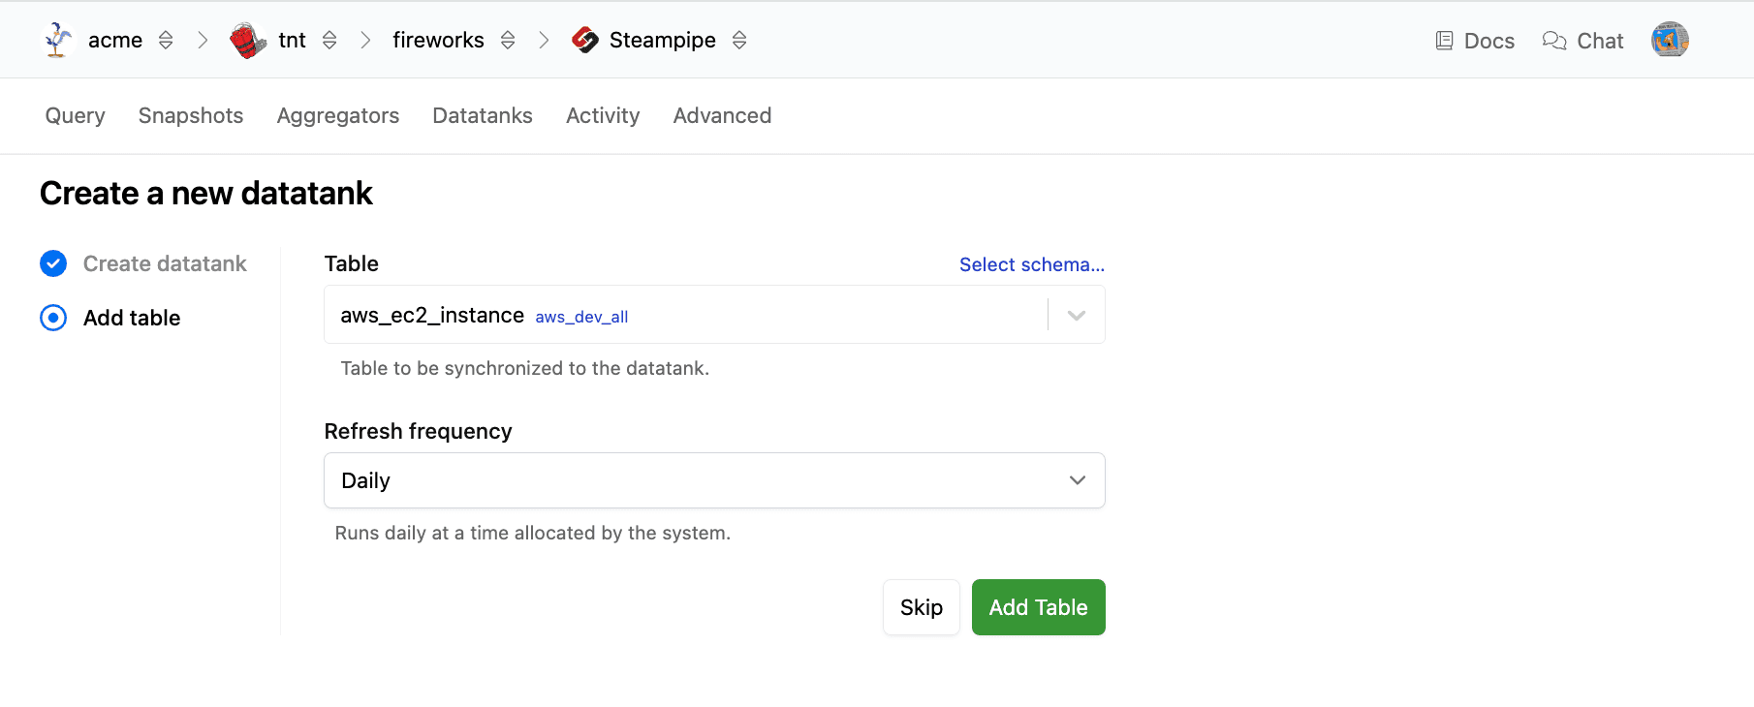Click the Add table step label

[x=132, y=318]
